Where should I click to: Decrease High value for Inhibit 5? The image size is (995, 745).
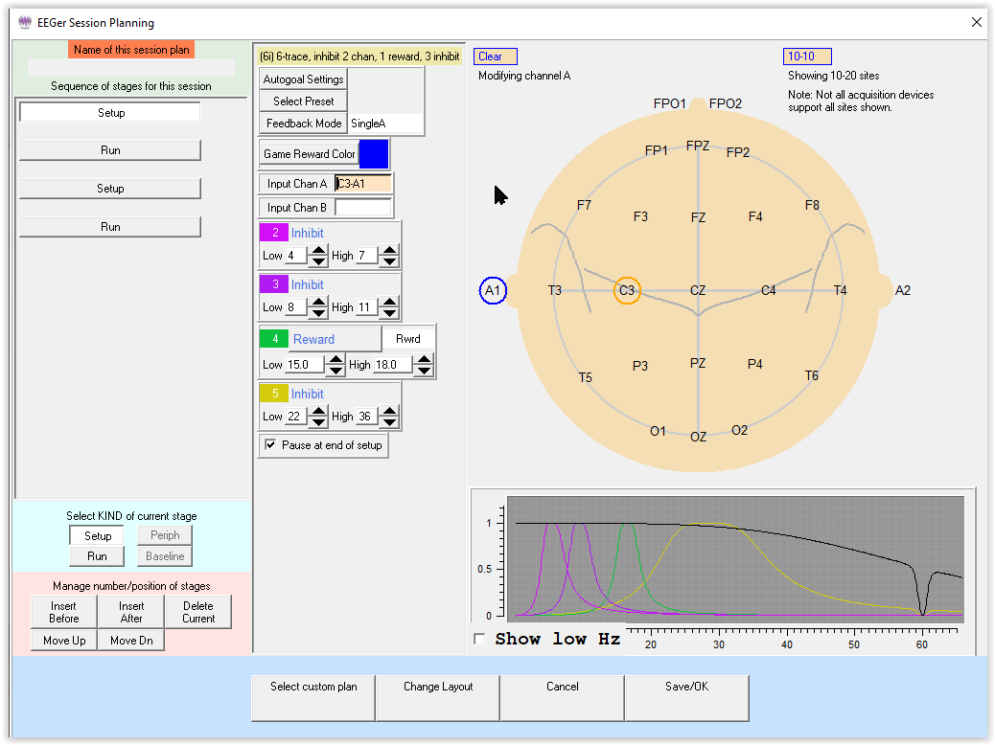tap(389, 422)
